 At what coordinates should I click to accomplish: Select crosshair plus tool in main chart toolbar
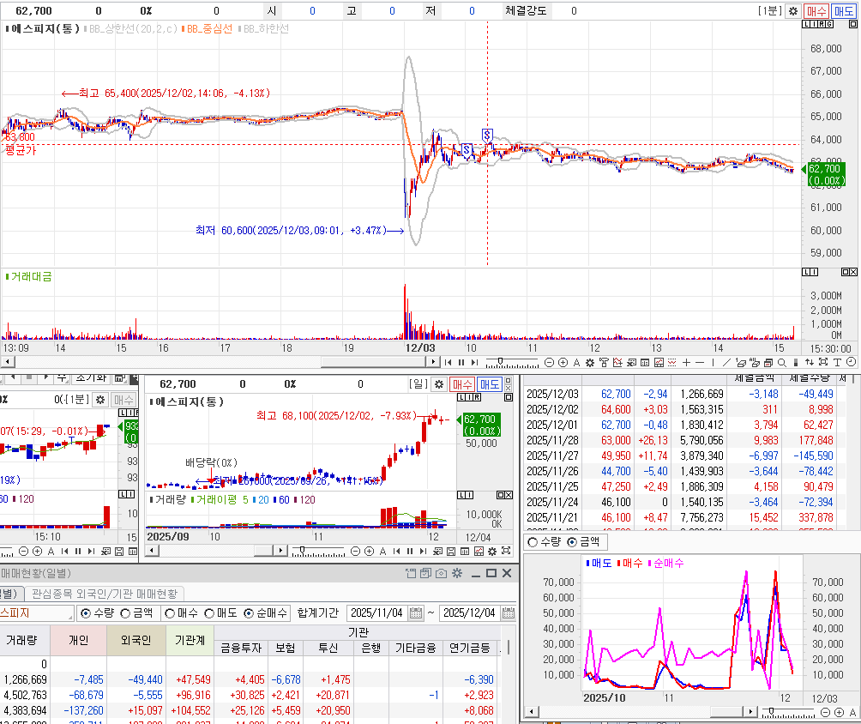click(x=686, y=363)
